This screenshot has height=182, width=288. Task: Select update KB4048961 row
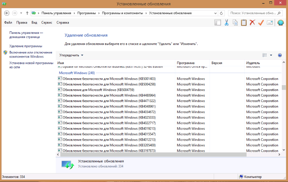pos(169,106)
